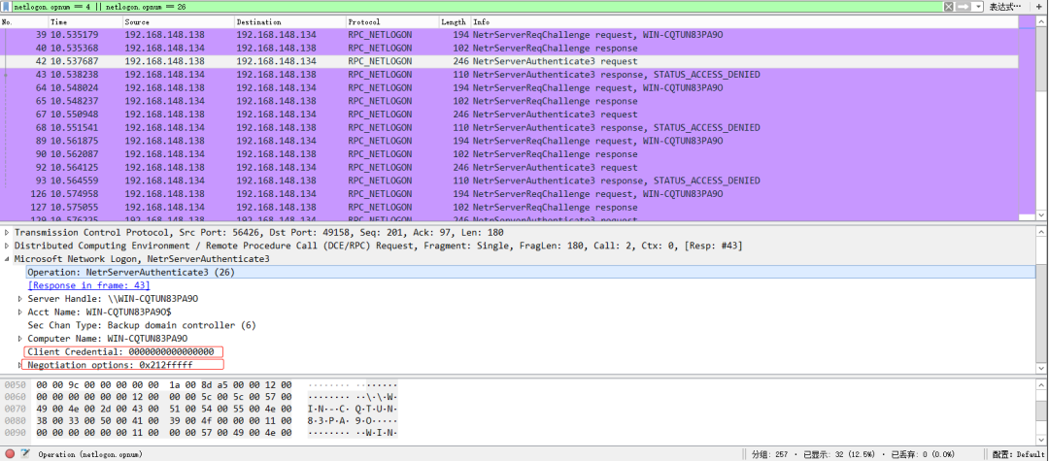Click the packet list vertical scrollbar thumb
1049x461 pixels.
(x=1041, y=57)
